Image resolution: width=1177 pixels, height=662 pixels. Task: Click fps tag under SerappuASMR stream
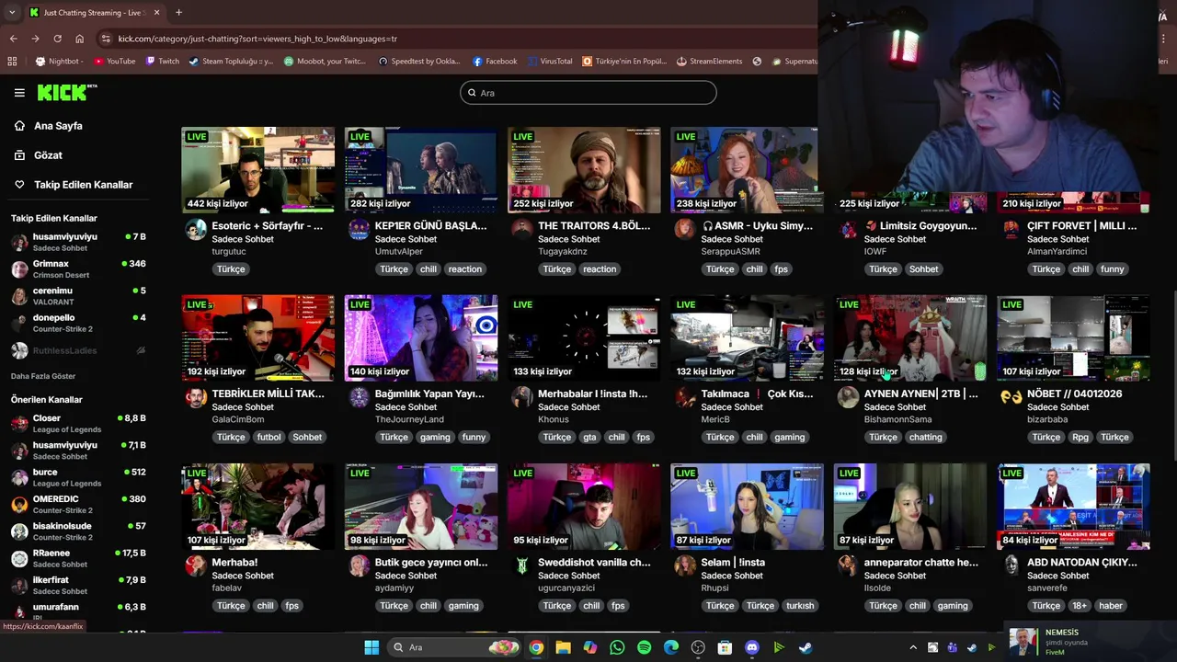[x=781, y=269]
